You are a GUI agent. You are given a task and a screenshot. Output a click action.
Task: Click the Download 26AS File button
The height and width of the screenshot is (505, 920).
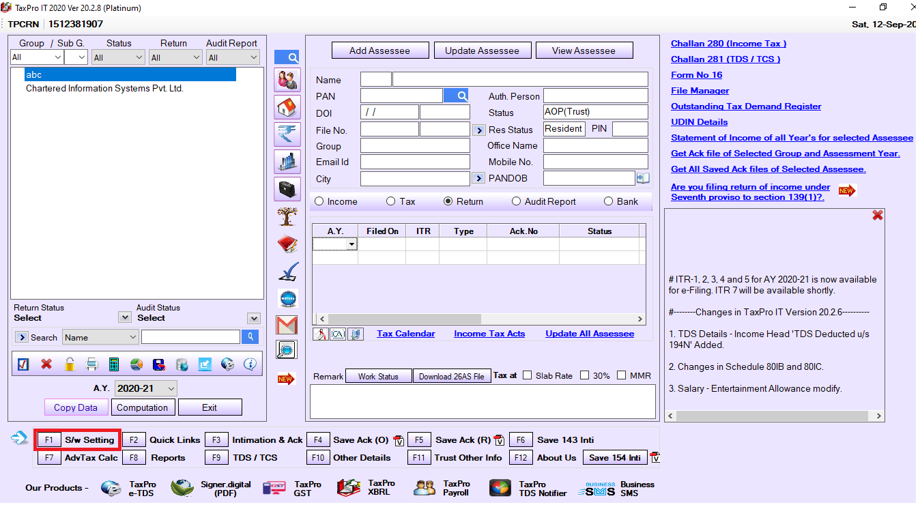[451, 376]
